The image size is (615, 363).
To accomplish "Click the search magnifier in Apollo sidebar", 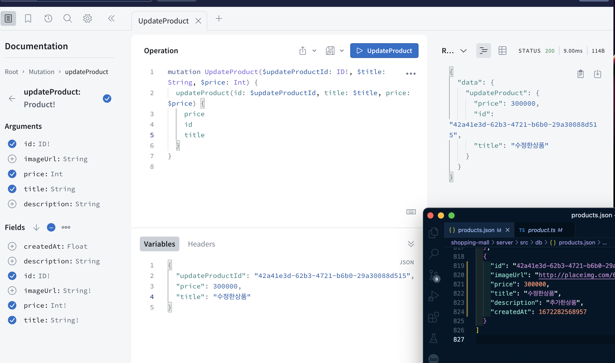I will 68,18.
